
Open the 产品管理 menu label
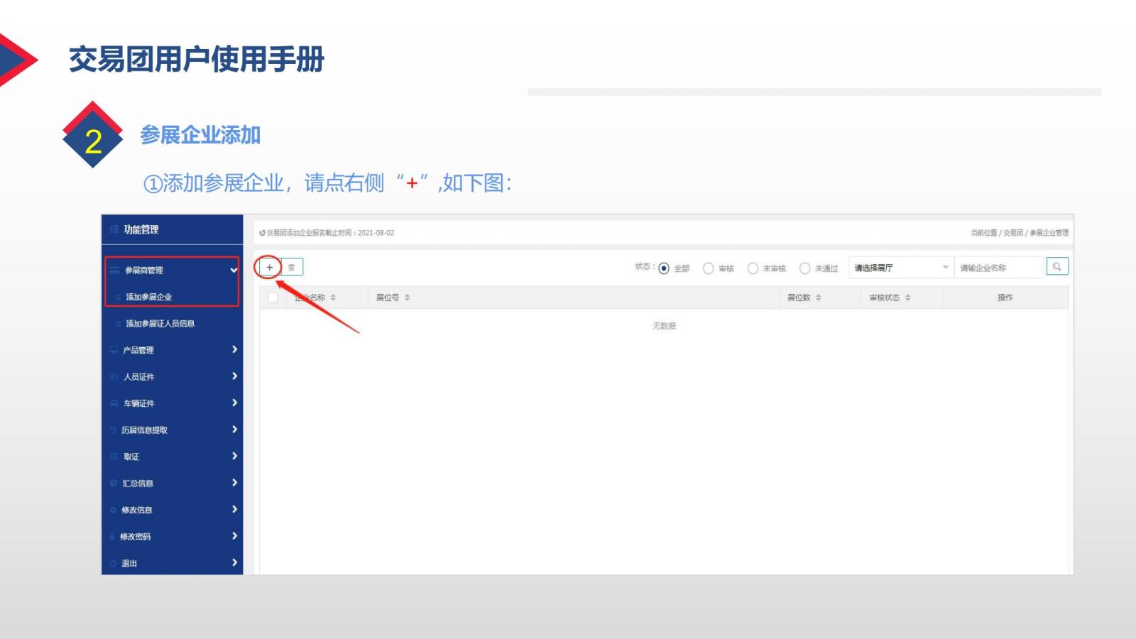[x=138, y=350]
